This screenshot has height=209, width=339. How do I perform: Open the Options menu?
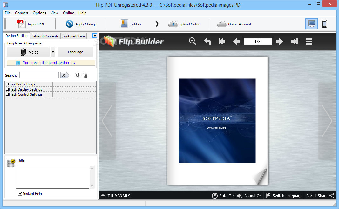click(x=39, y=13)
